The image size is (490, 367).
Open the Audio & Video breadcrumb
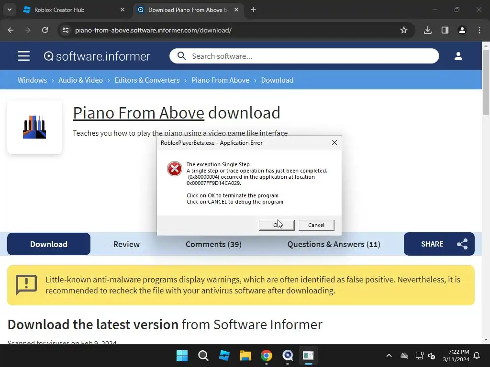pos(80,80)
